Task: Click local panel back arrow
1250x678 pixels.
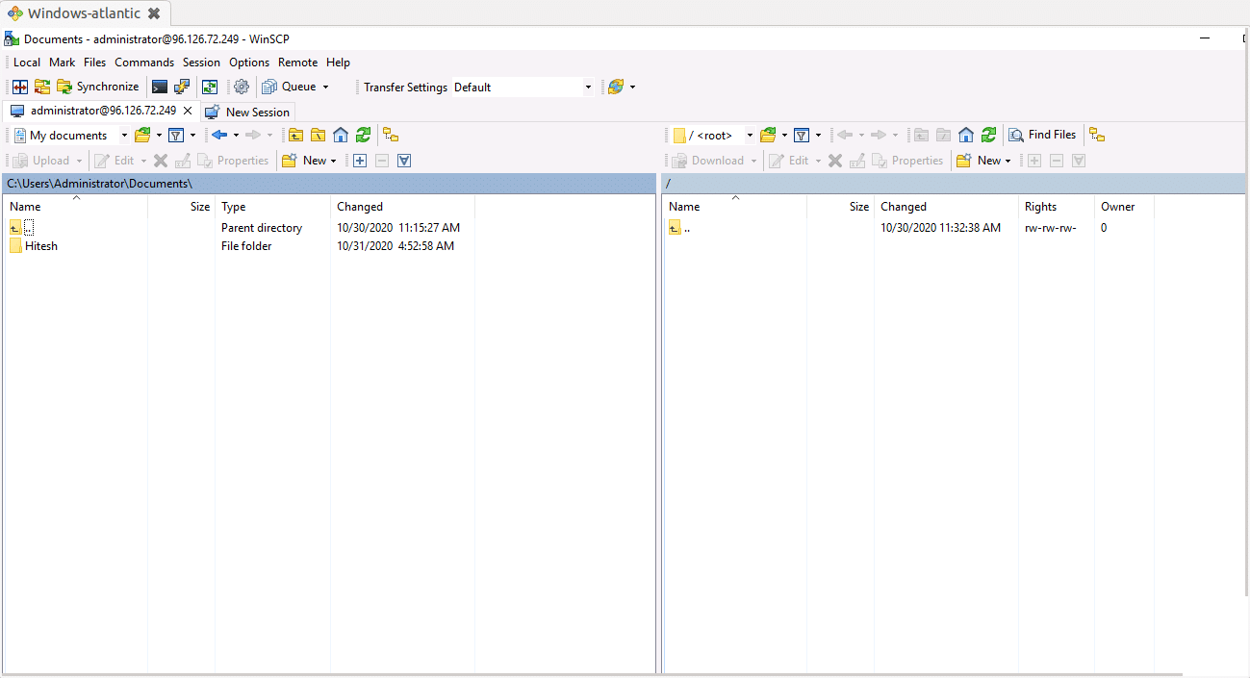Action: coord(219,135)
